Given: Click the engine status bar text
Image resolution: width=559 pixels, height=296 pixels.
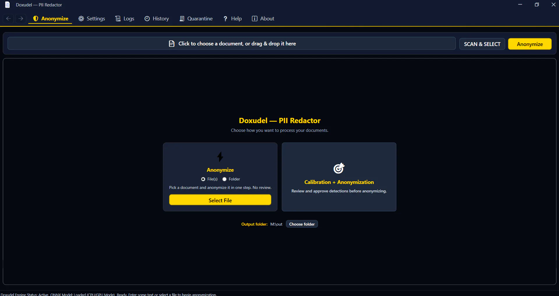Looking at the screenshot, I should pyautogui.click(x=109, y=294).
